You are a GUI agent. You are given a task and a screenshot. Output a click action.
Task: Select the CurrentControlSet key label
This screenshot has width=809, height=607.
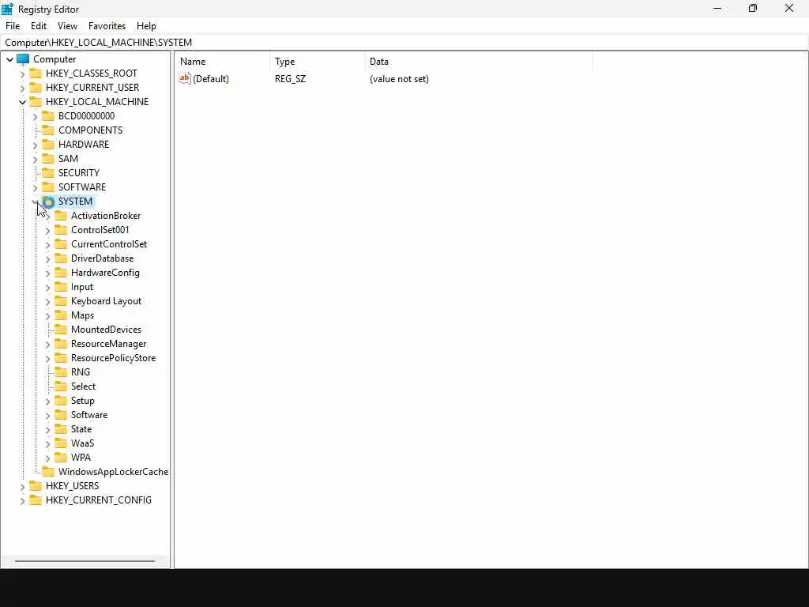click(109, 244)
